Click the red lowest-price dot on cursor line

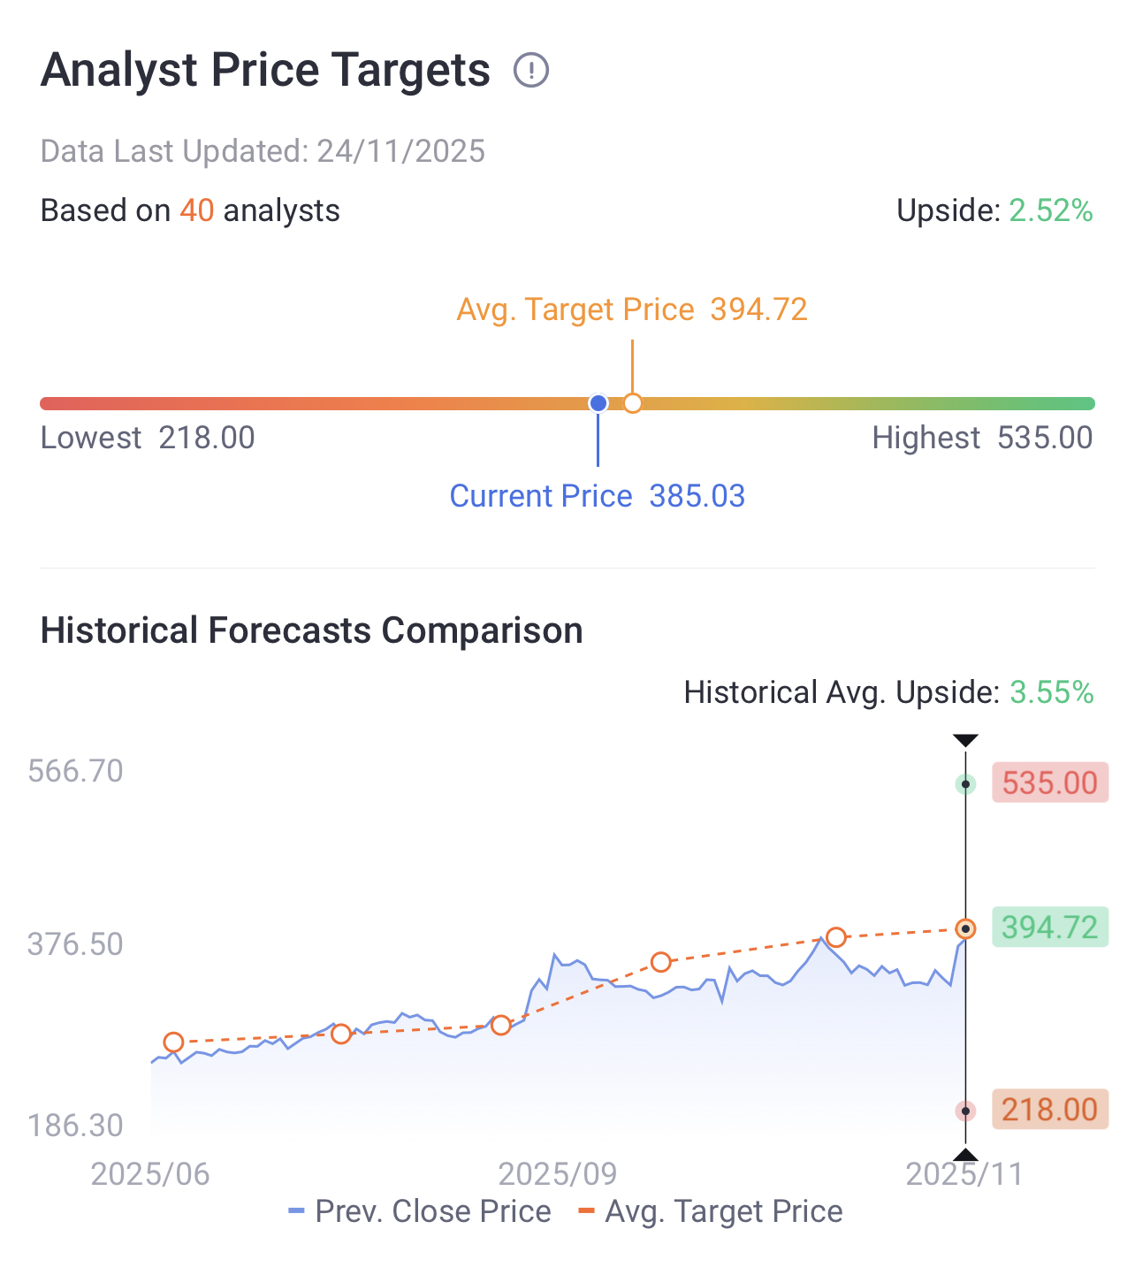(965, 1111)
